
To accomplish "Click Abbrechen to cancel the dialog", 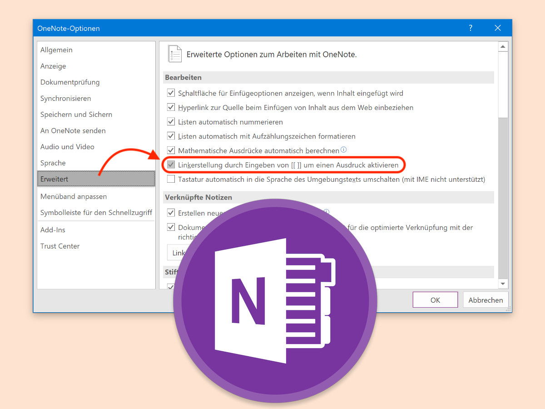I will point(486,300).
